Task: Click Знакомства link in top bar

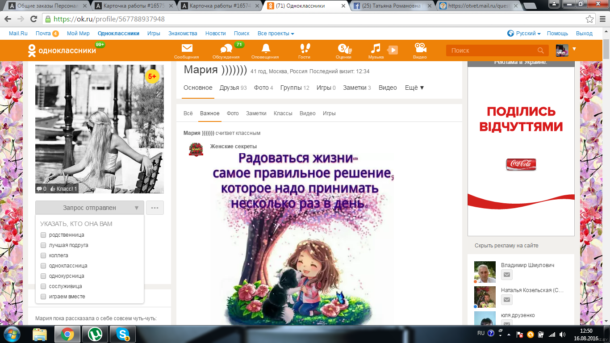Action: click(x=183, y=33)
